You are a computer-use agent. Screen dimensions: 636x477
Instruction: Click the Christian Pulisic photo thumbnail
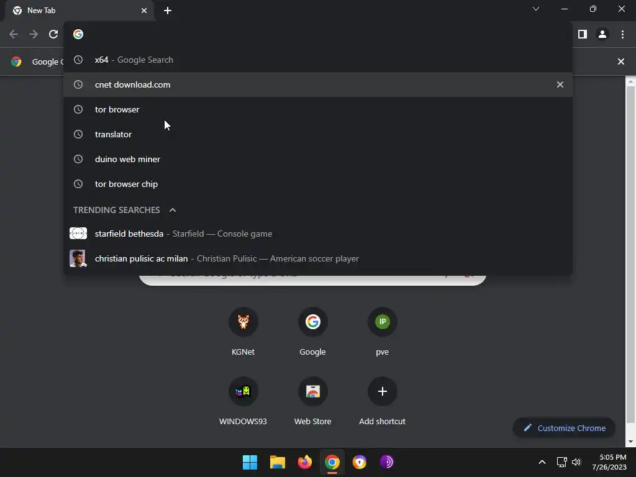click(x=78, y=258)
